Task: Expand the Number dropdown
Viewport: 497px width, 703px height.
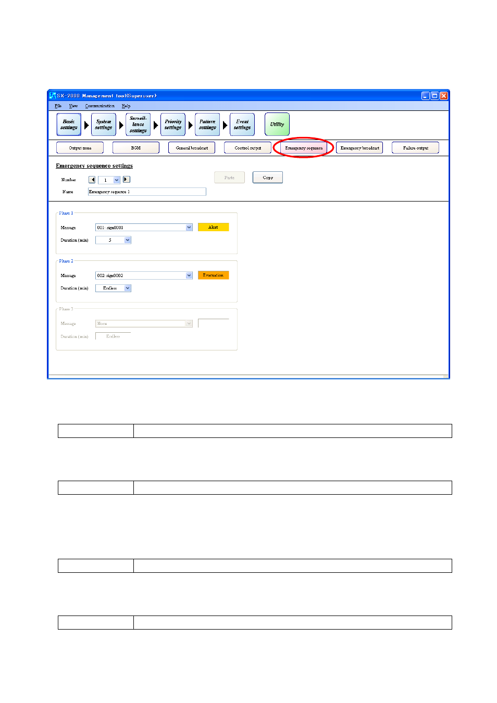Action: tap(117, 180)
